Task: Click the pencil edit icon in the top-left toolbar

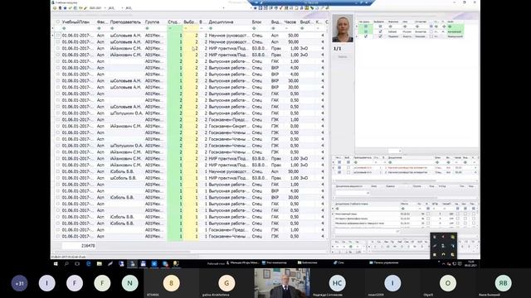Action: click(85, 7)
